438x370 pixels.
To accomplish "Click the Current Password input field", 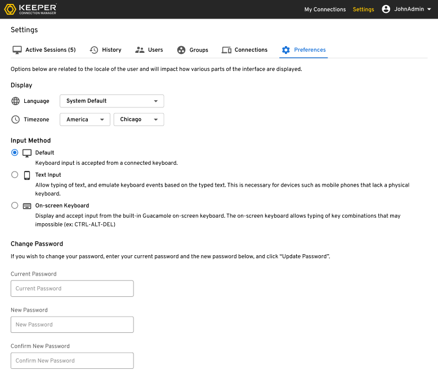I will click(72, 288).
